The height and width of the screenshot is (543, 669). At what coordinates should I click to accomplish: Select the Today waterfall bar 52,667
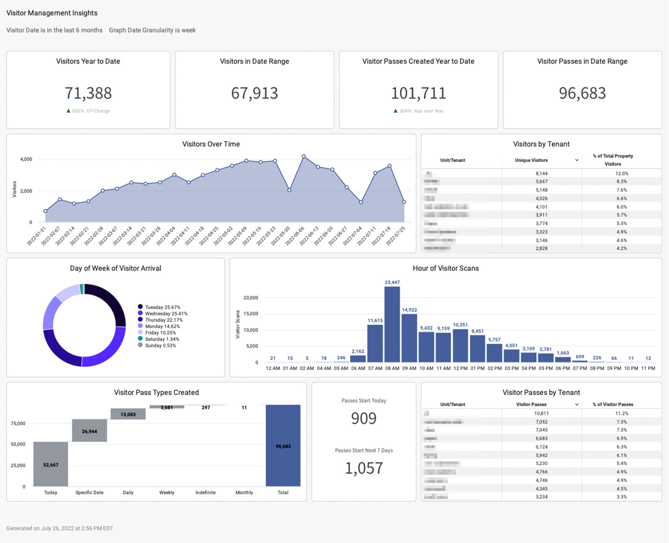click(x=51, y=464)
